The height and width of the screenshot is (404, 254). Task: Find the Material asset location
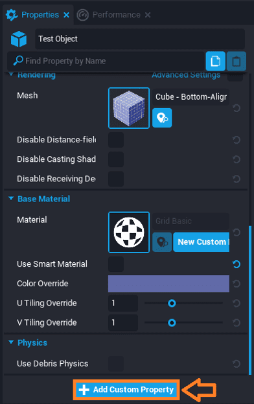pos(162,242)
